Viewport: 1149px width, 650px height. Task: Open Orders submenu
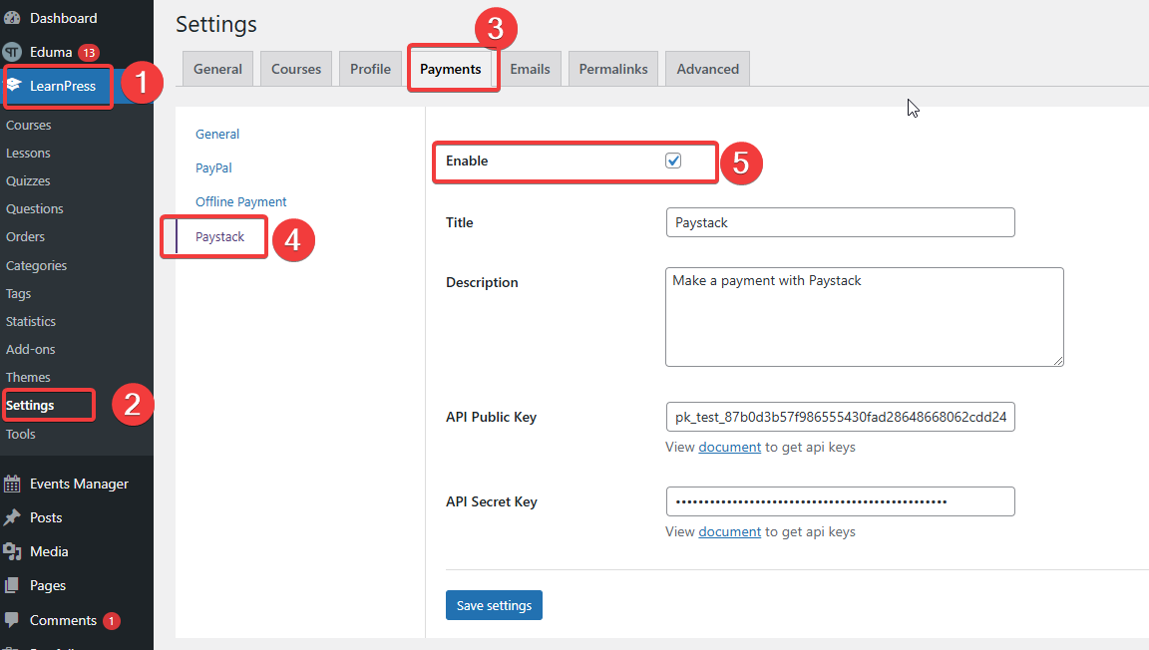(x=26, y=236)
